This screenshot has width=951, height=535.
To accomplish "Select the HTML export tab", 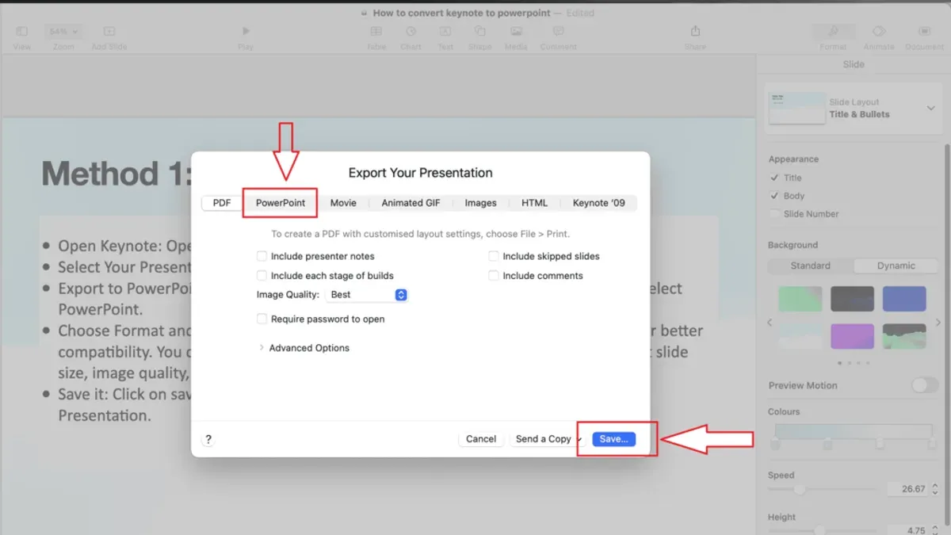I will point(534,203).
